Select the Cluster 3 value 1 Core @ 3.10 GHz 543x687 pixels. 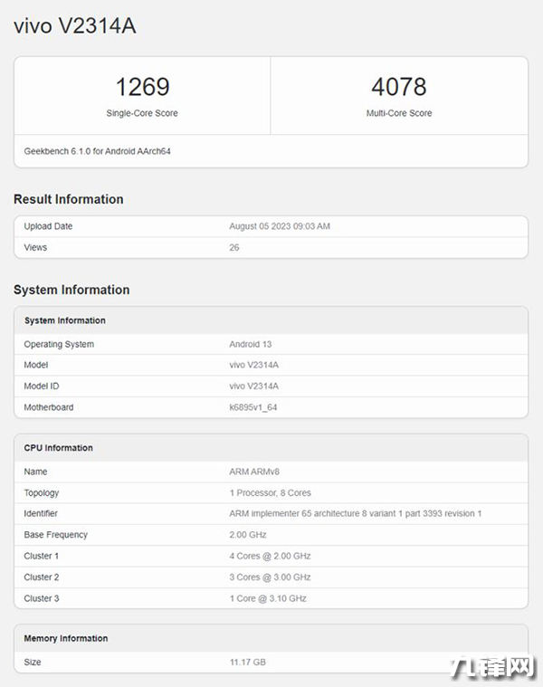(x=268, y=598)
